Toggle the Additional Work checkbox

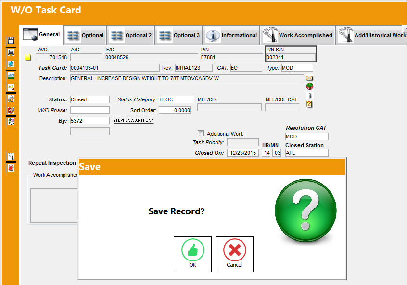click(201, 133)
